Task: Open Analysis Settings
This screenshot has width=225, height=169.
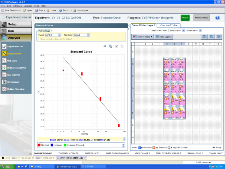Action: pos(201,18)
